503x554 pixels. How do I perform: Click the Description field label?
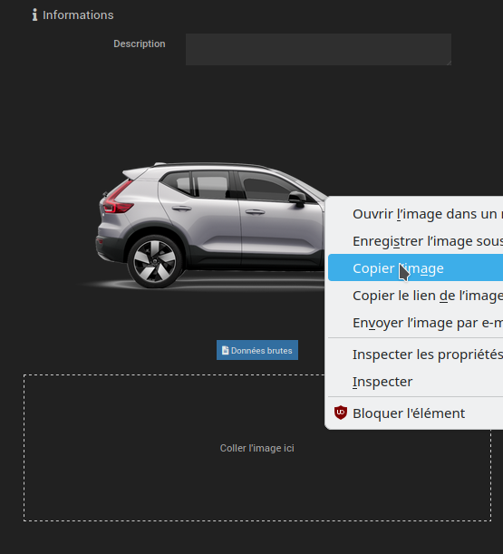coord(140,44)
